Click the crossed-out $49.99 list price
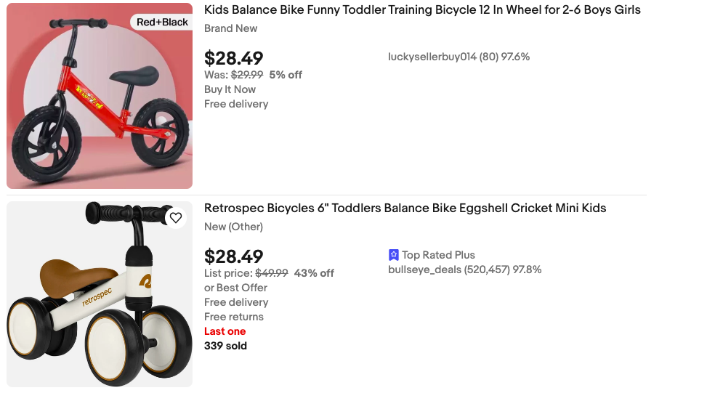This screenshot has height=393, width=707. tap(272, 273)
